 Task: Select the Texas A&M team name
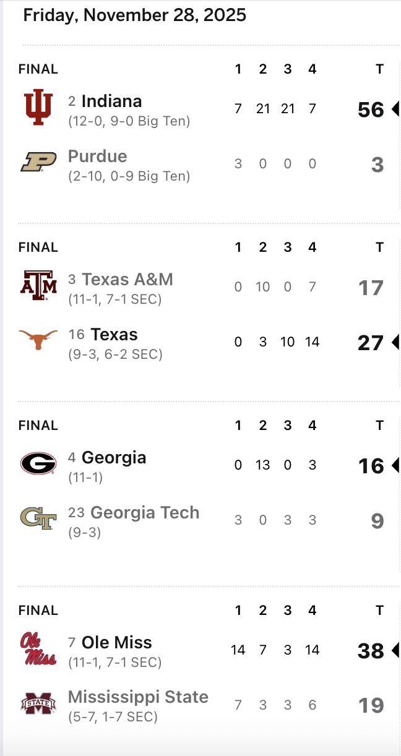coord(127,280)
